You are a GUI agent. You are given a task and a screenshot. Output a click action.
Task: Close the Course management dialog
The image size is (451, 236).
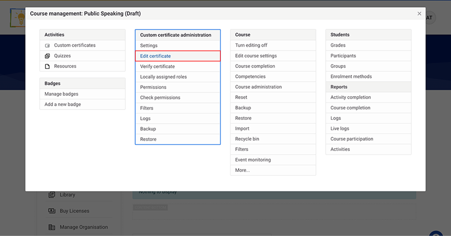click(x=419, y=14)
